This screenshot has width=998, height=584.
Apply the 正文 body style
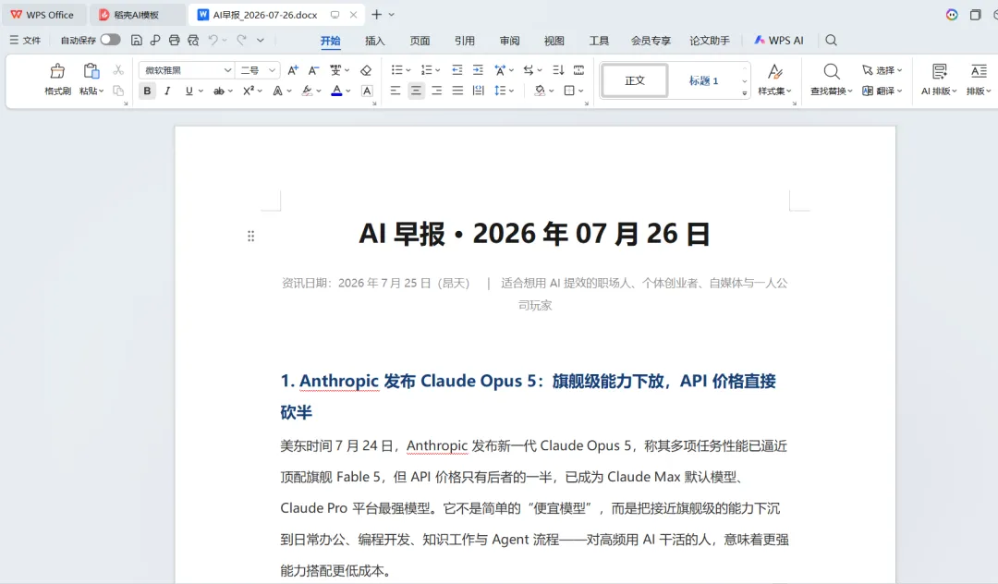point(635,80)
